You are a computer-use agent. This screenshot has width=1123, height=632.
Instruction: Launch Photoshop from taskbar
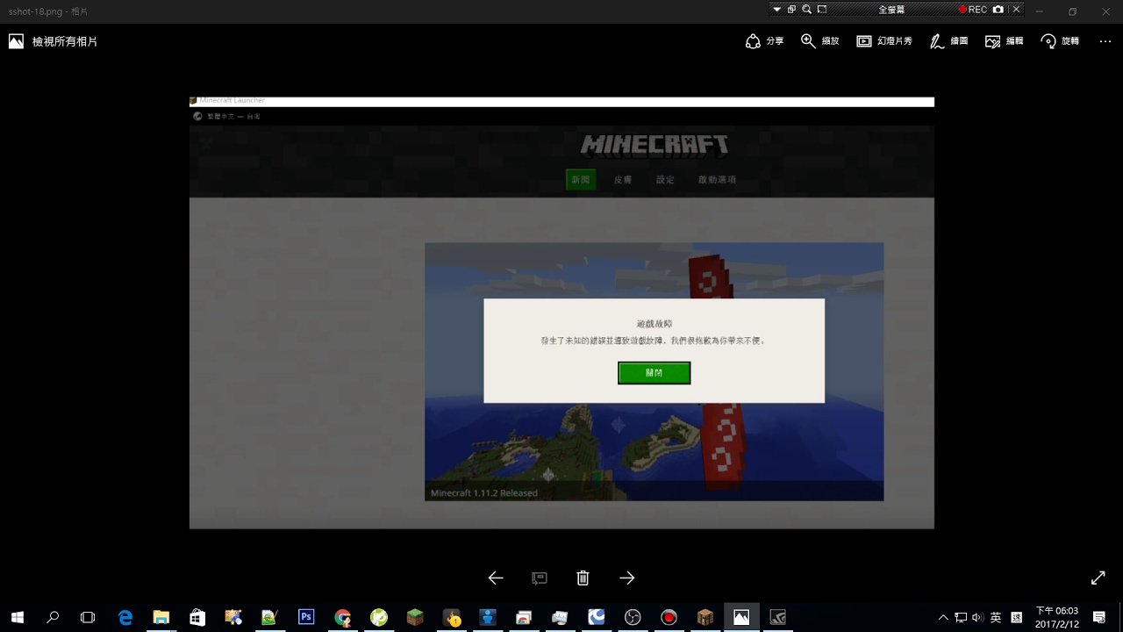pyautogui.click(x=306, y=617)
